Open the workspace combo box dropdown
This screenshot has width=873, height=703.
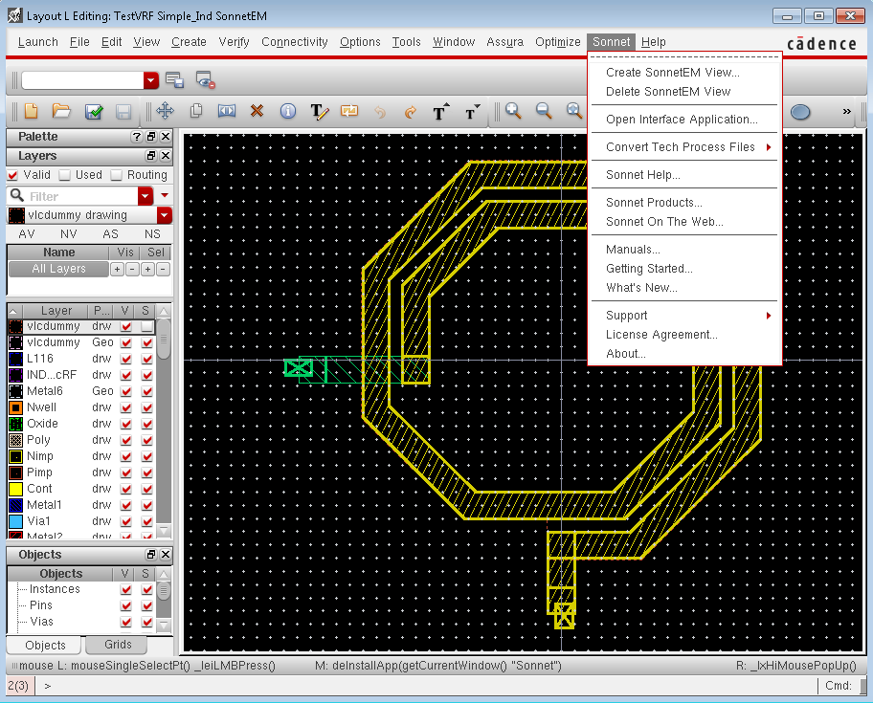(x=151, y=80)
